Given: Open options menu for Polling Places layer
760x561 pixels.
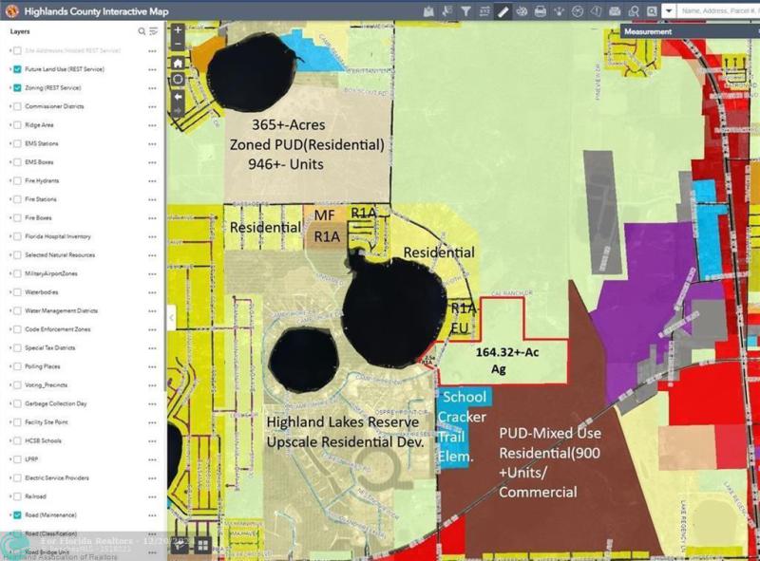Looking at the screenshot, I should tap(152, 365).
